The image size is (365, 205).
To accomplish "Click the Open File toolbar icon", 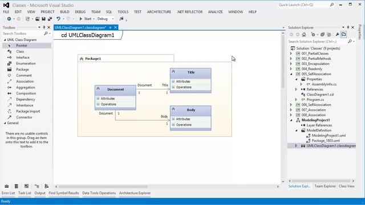I will pos(37,19).
